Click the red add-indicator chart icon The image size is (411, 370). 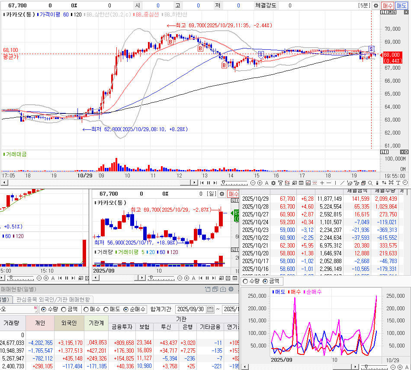click(x=287, y=183)
